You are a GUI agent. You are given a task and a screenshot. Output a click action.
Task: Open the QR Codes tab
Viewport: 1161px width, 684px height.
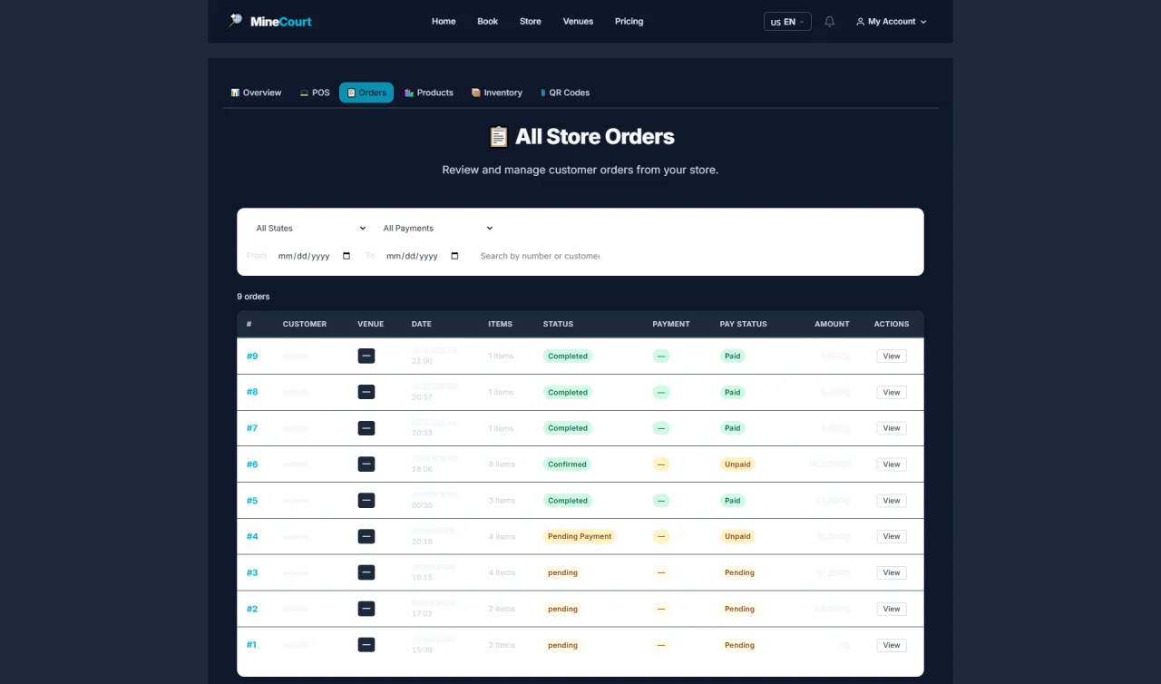pyautogui.click(x=564, y=93)
